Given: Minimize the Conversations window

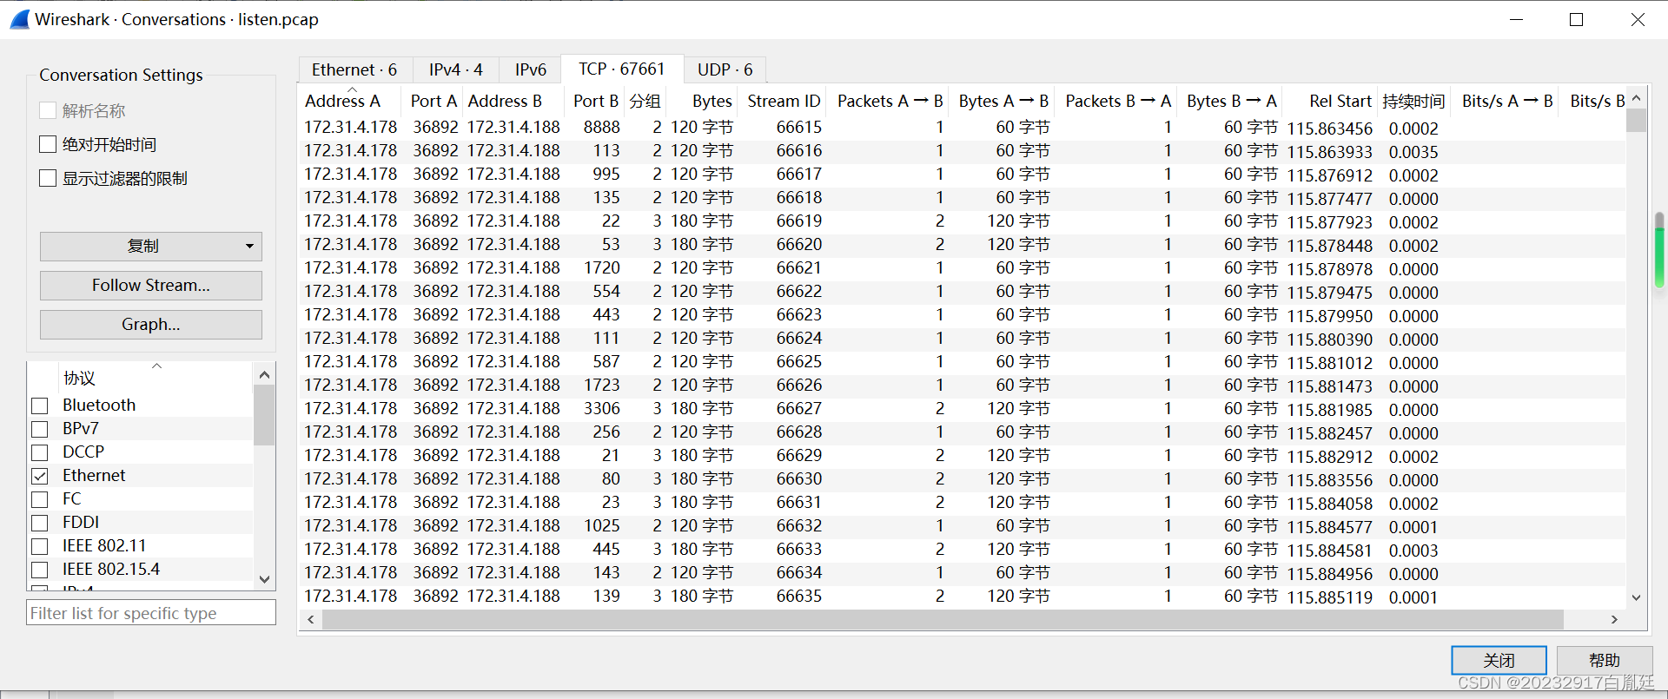Looking at the screenshot, I should coord(1517,19).
